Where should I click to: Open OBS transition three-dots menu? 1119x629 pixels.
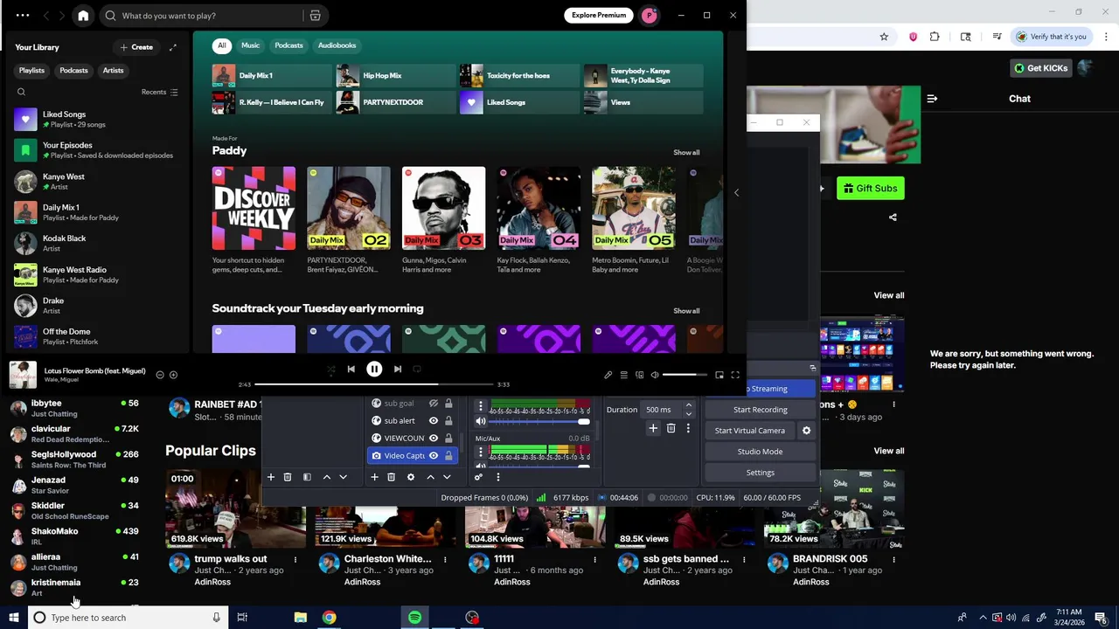point(688,428)
